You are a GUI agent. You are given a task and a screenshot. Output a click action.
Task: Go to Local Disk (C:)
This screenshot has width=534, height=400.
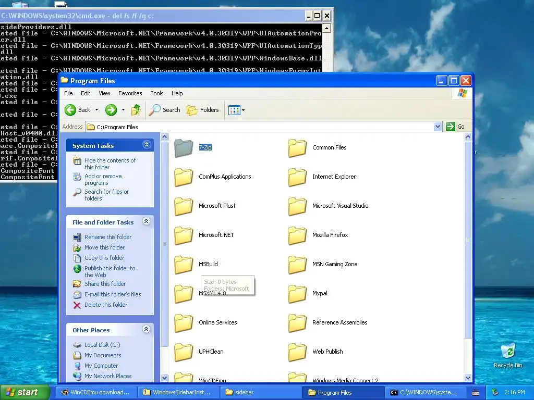(102, 345)
